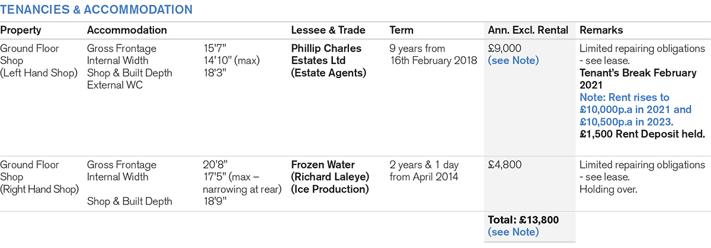The height and width of the screenshot is (248, 711).
Task: Open the see Note link under Total
Action: tap(513, 232)
